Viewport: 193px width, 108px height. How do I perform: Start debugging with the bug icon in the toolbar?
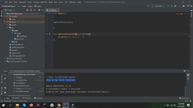tap(172, 6)
